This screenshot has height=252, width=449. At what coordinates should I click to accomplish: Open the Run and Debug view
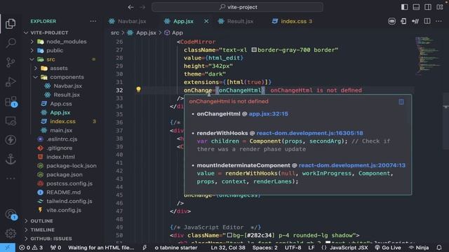pyautogui.click(x=11, y=82)
